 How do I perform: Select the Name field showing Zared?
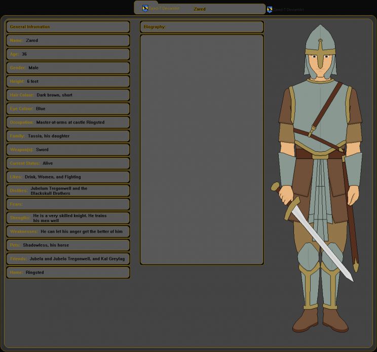(68, 40)
